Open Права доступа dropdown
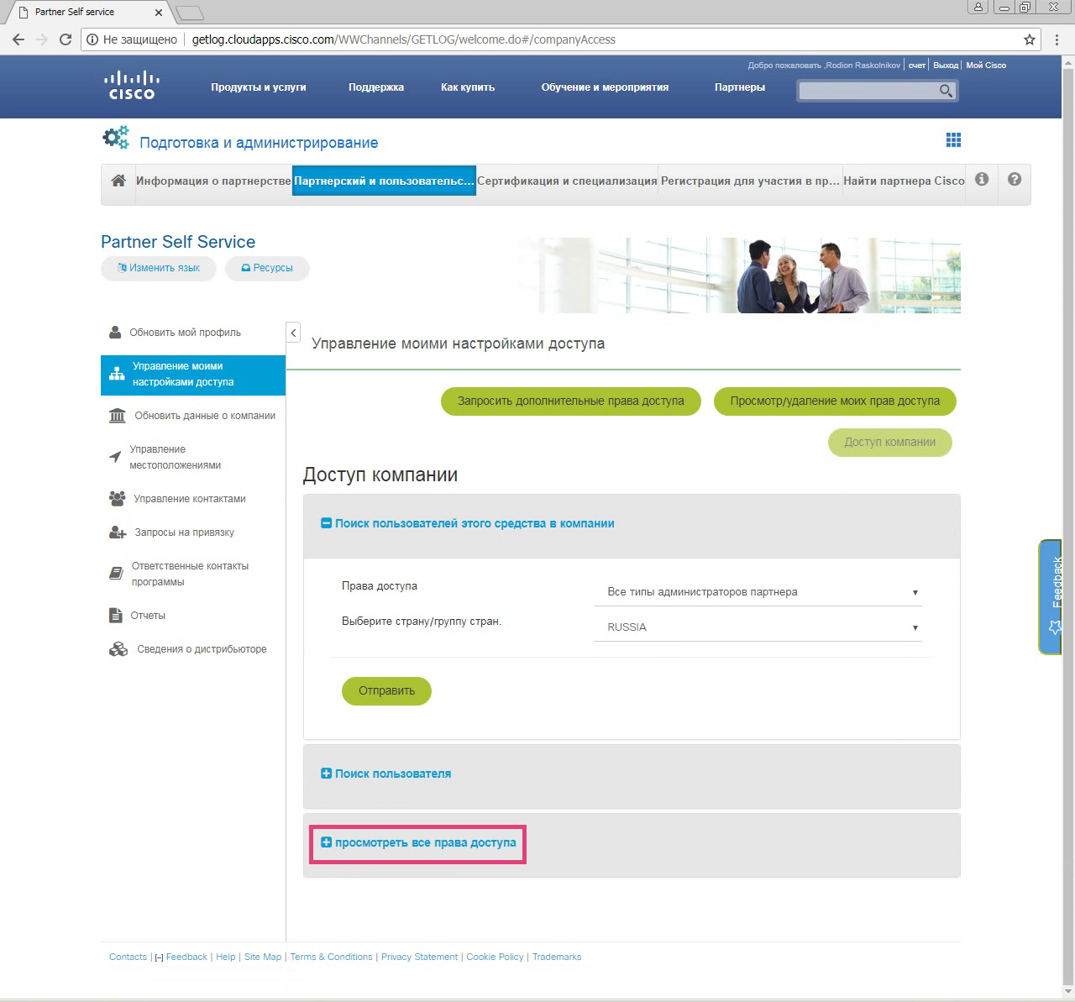The width and height of the screenshot is (1075, 1002). [x=758, y=592]
